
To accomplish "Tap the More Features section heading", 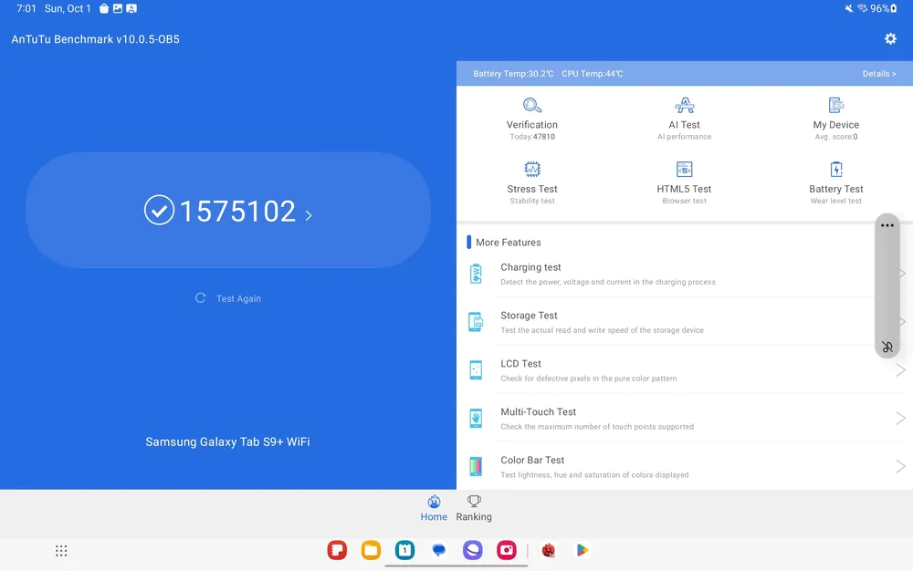I will tap(509, 243).
